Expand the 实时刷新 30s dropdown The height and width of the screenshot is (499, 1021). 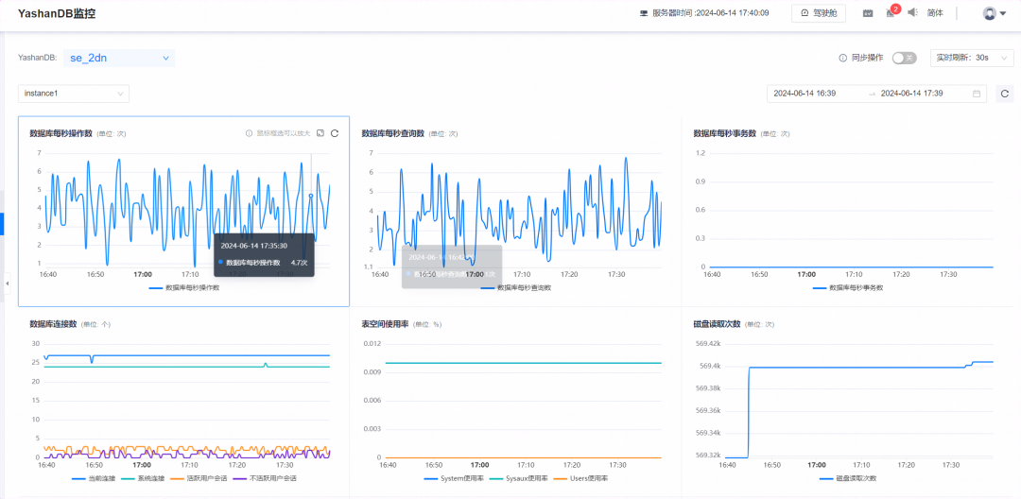coord(972,58)
